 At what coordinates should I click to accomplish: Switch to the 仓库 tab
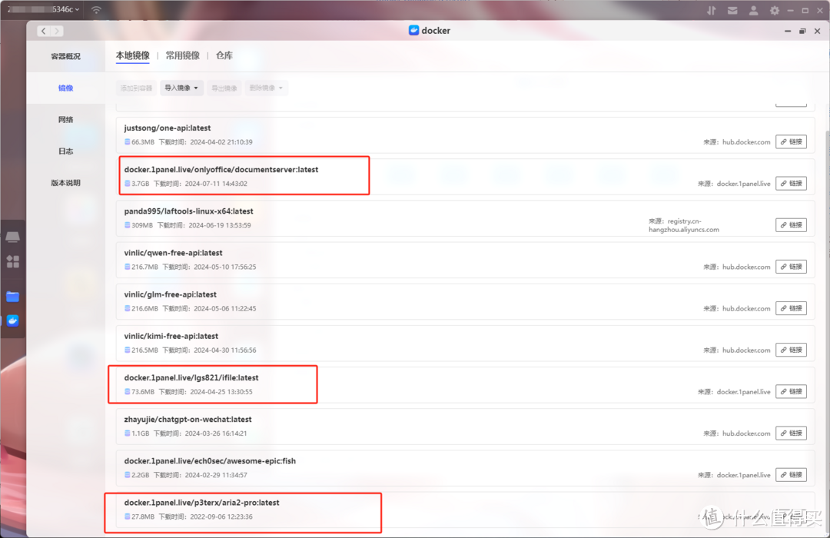224,55
